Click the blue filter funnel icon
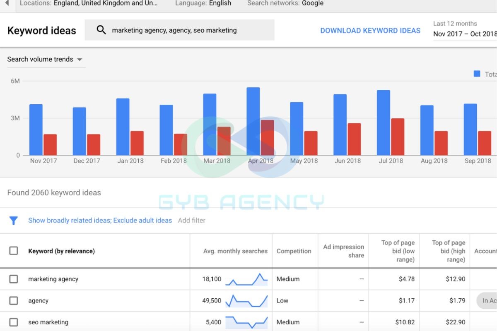This screenshot has width=497, height=331. point(14,221)
